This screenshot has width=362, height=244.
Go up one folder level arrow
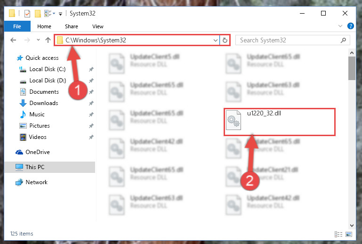point(48,40)
